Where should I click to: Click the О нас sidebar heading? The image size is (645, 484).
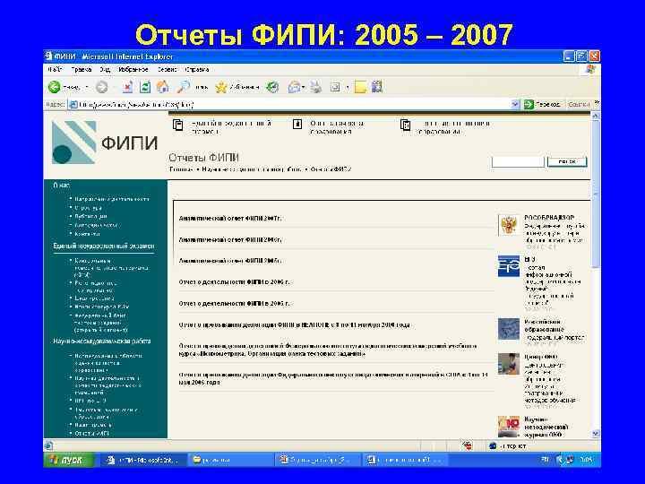point(61,186)
